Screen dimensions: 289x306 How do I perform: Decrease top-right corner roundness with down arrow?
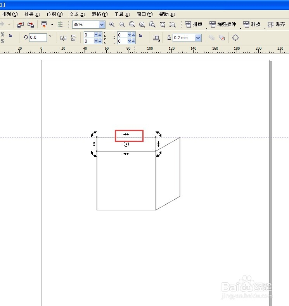(x=129, y=35)
